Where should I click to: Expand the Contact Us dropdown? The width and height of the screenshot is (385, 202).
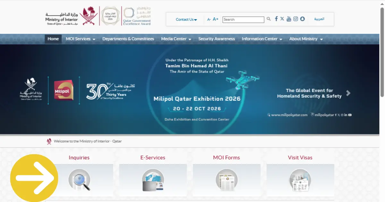click(x=186, y=20)
